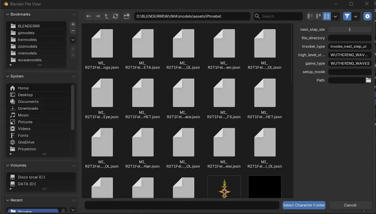376x214 pixels.
Task: Select file MI_R2T1Fei...i_OL.json
Action: (265, 148)
